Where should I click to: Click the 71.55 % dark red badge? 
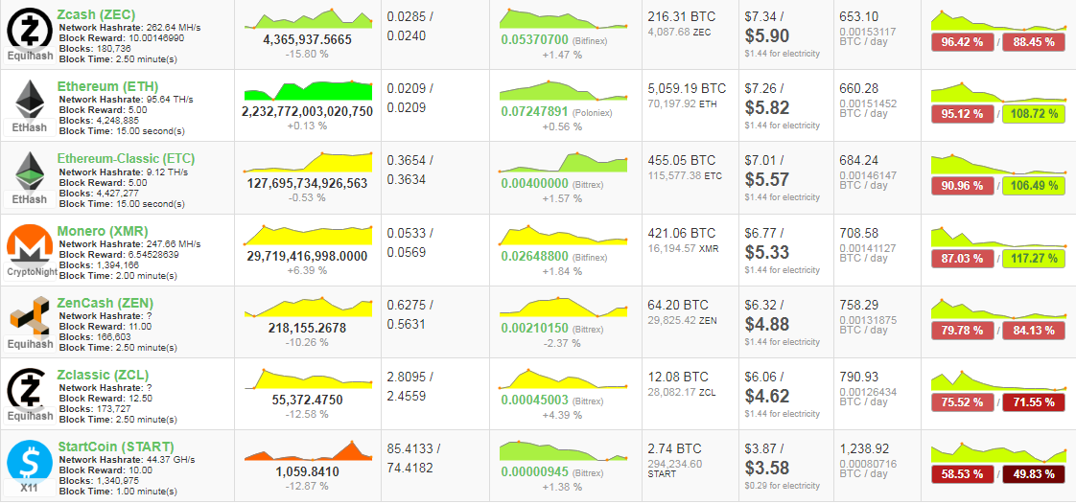(1034, 402)
